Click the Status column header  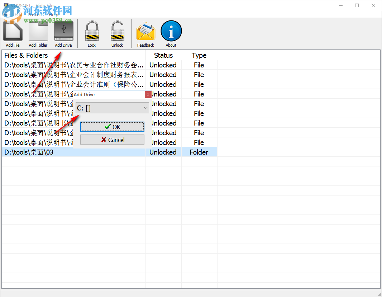click(163, 55)
